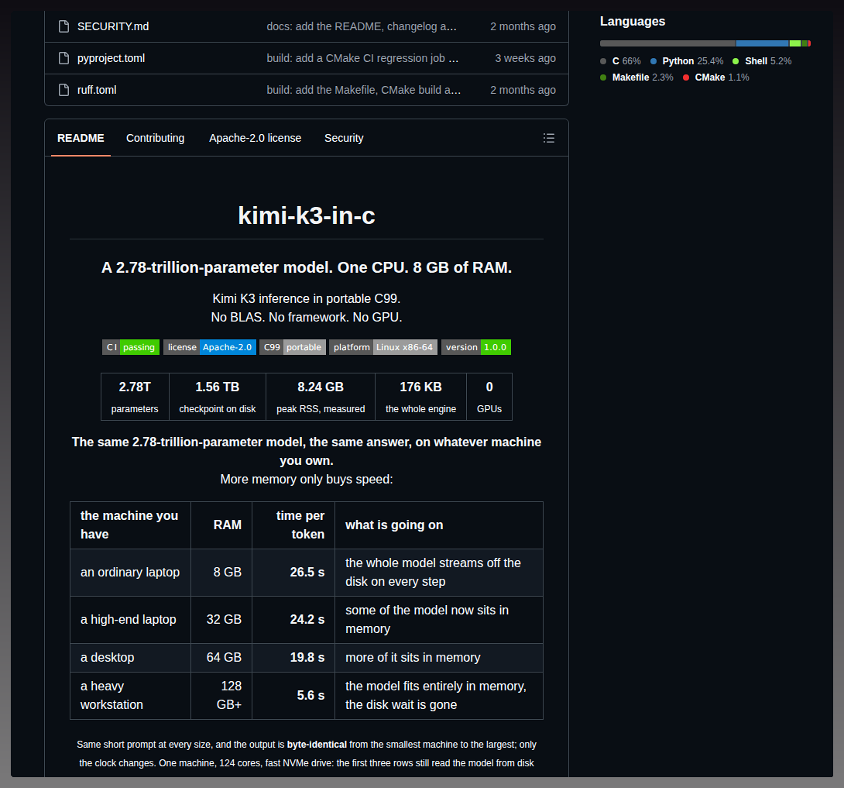Click the '176 KB' whole engine cell
844x788 pixels.
(x=421, y=397)
